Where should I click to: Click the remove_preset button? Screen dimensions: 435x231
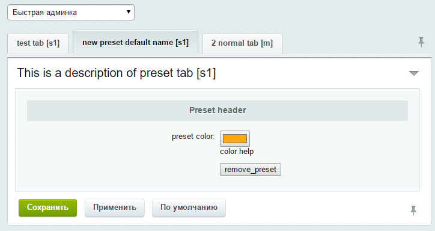click(x=250, y=170)
